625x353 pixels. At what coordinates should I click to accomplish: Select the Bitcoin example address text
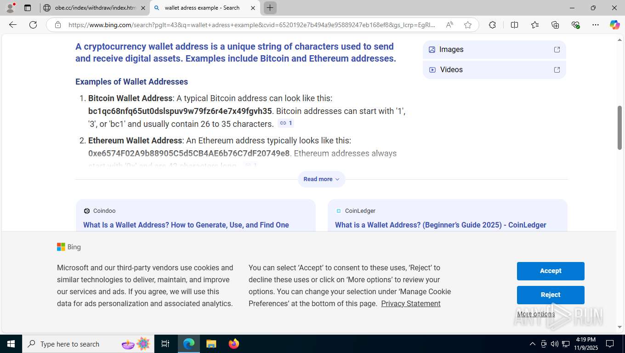click(180, 111)
